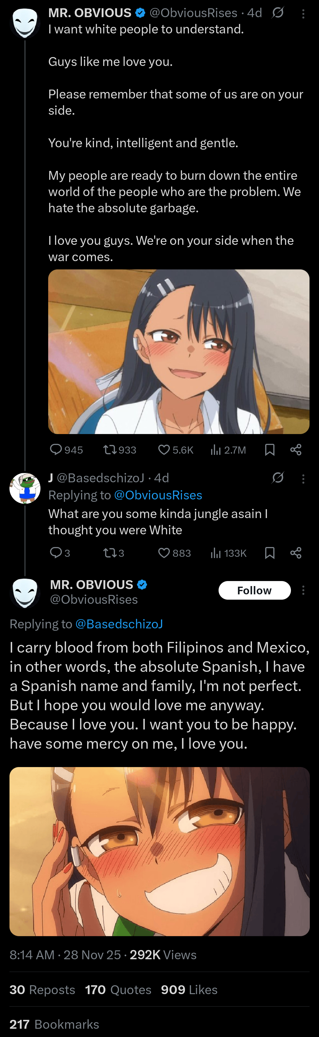This screenshot has width=319, height=1037.
Task: Repost J's reply
Action: click(x=109, y=553)
